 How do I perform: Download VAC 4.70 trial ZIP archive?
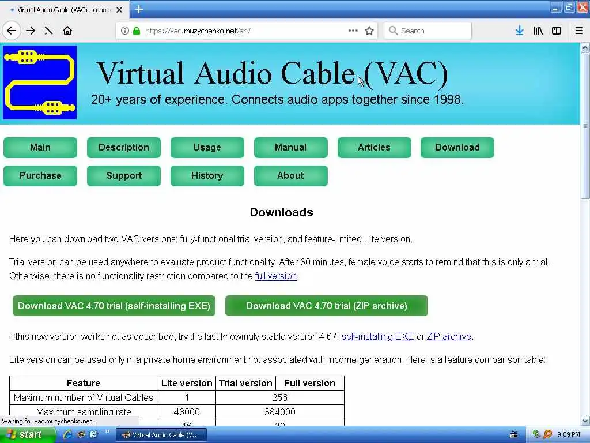tap(327, 306)
